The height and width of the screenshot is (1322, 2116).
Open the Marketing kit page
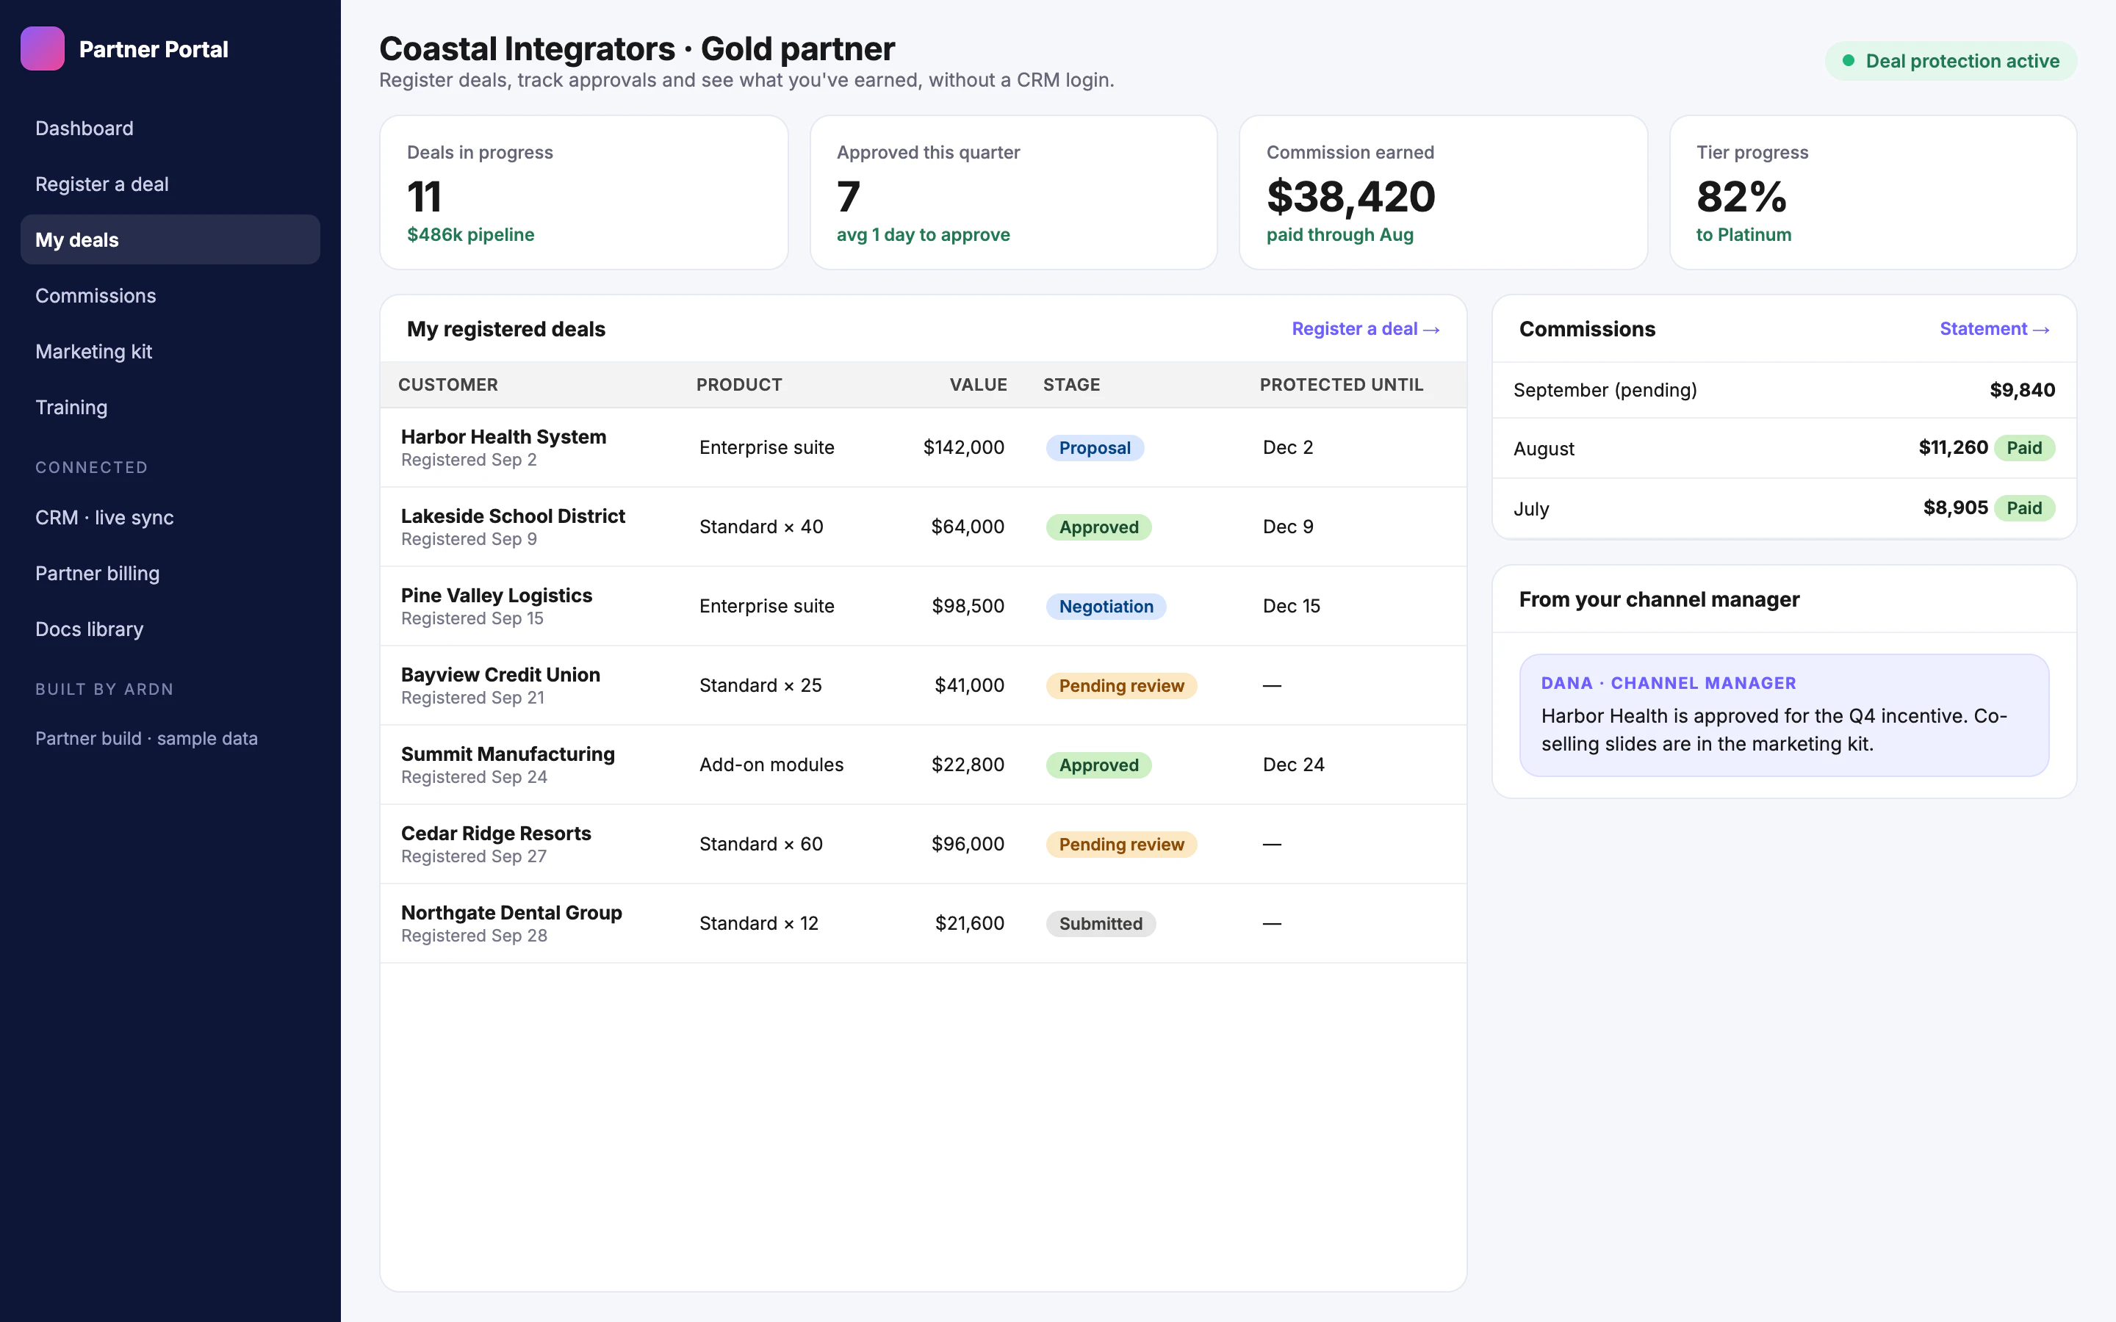pyautogui.click(x=170, y=352)
